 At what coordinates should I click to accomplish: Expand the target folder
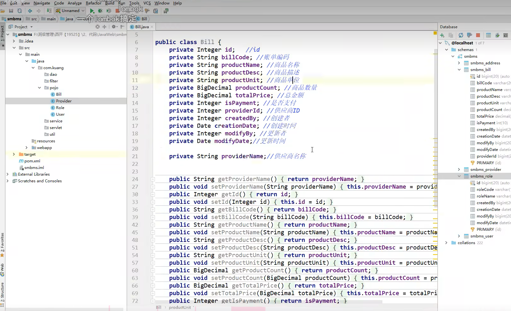(14, 154)
